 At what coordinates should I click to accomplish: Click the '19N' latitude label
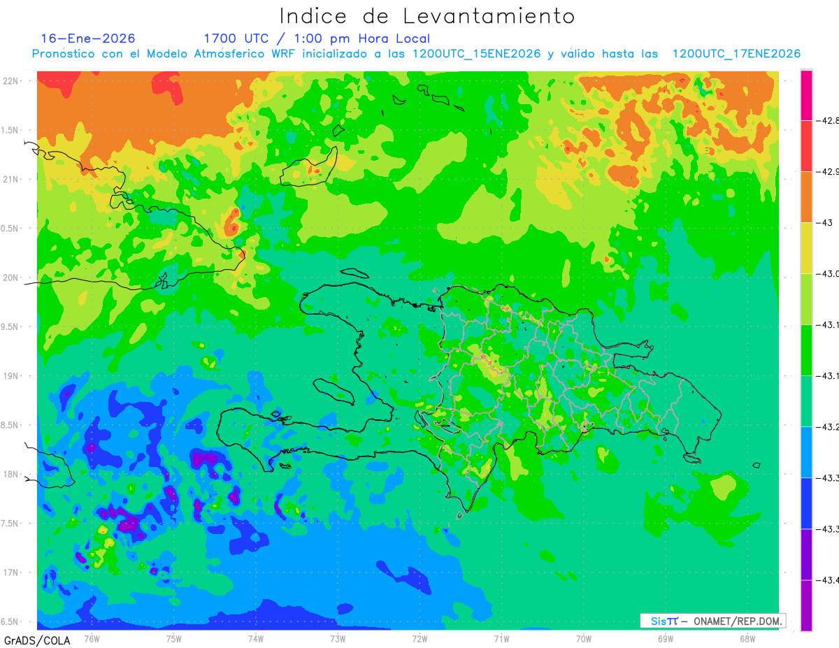click(x=11, y=376)
